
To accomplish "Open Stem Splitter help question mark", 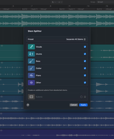I will coord(28,105).
